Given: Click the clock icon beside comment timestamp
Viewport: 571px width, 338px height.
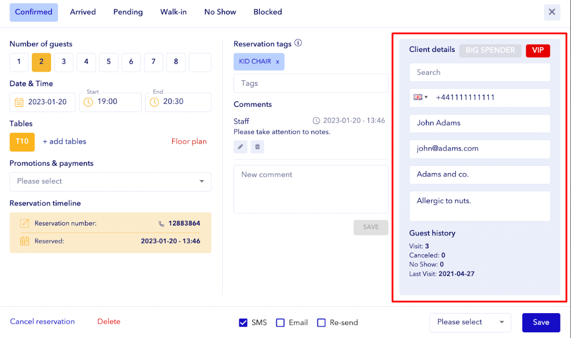Looking at the screenshot, I should coord(316,121).
